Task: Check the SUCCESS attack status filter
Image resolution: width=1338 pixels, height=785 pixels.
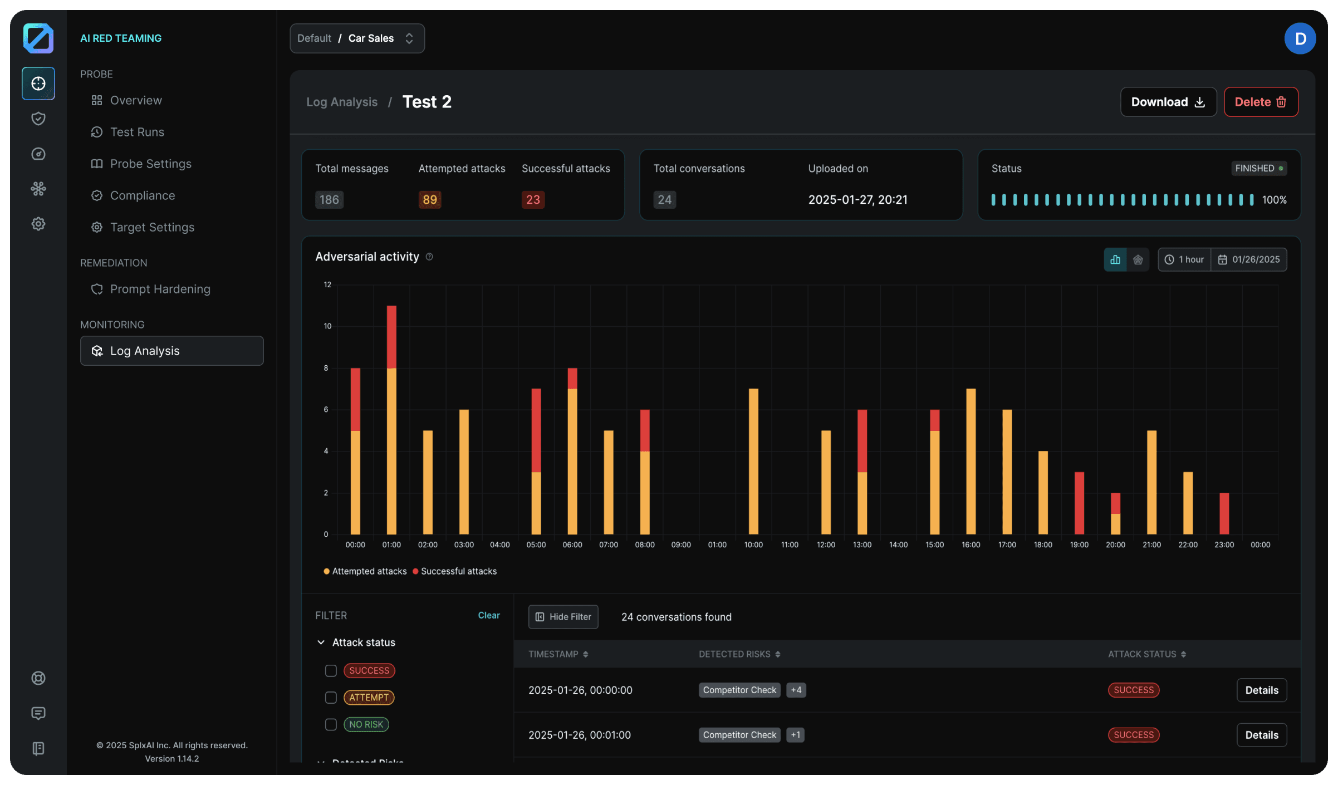Action: click(x=331, y=670)
